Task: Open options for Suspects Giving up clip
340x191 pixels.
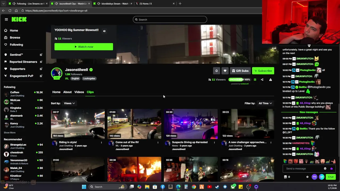Action: pyautogui.click(x=214, y=142)
